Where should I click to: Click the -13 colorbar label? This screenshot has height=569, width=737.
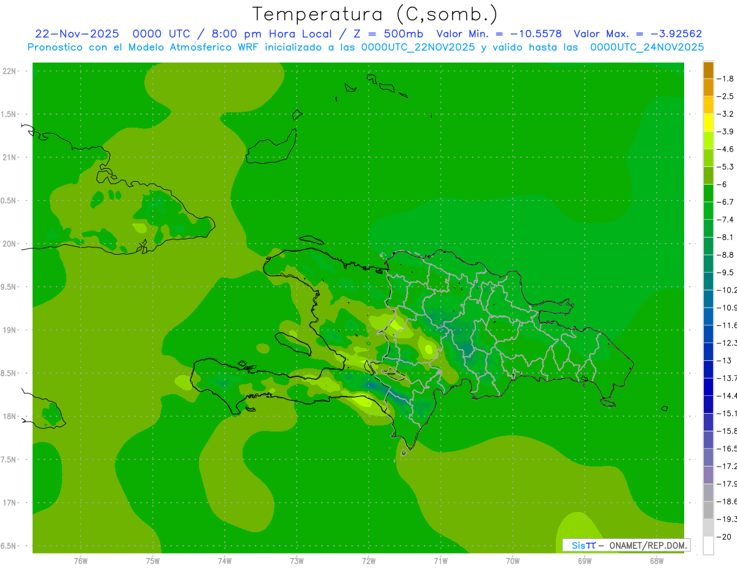pyautogui.click(x=725, y=360)
